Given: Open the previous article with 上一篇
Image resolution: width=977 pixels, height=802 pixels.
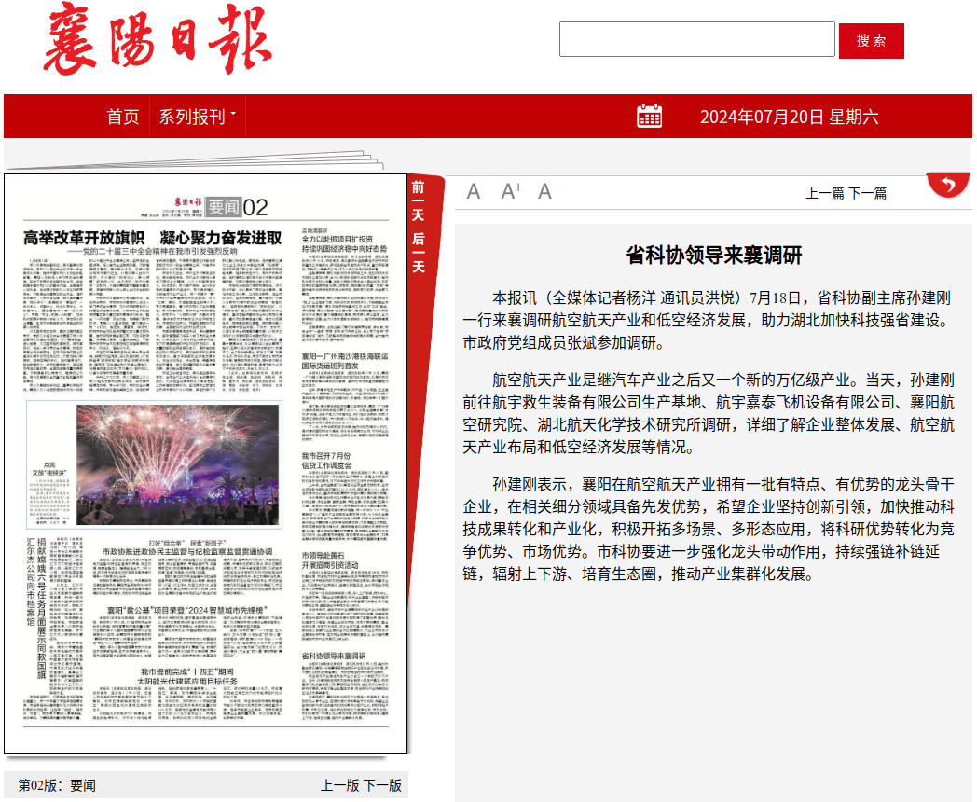Looking at the screenshot, I should 825,193.
